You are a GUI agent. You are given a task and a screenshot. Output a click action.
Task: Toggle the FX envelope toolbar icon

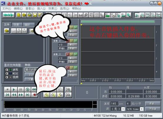(153, 15)
